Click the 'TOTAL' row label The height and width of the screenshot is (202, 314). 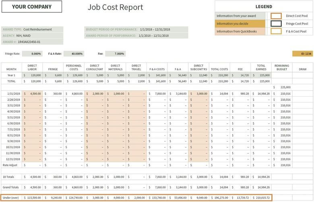11,81
